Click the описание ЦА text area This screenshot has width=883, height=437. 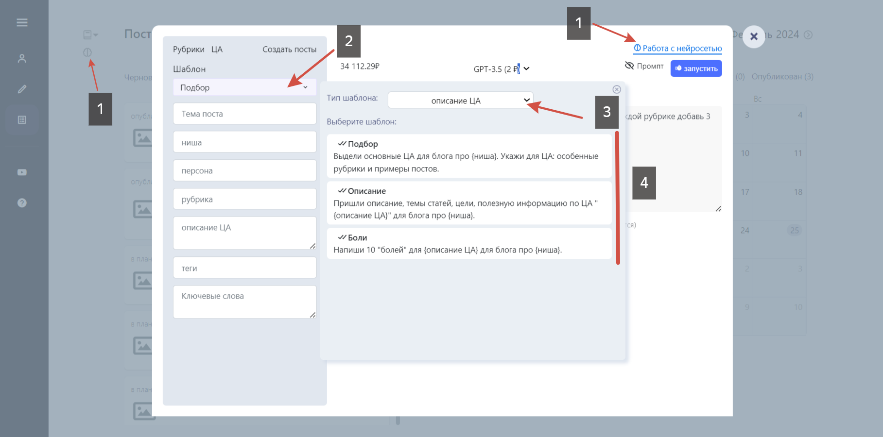click(x=244, y=233)
